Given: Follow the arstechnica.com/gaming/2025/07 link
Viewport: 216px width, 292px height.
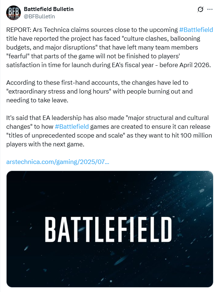Looking at the screenshot, I should pyautogui.click(x=57, y=162).
